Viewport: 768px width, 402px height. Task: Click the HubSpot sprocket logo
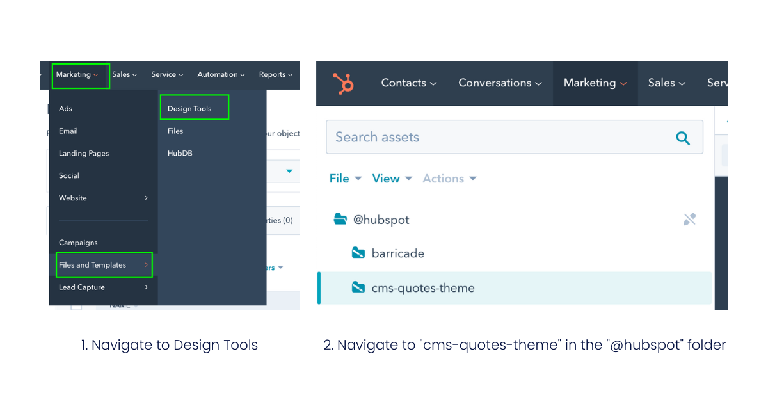tap(342, 83)
